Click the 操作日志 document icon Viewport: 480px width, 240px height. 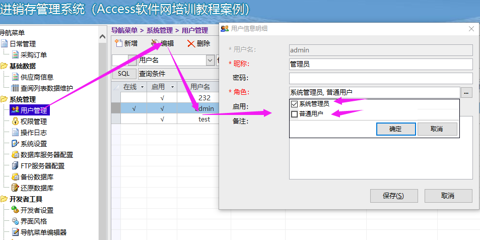(15, 133)
